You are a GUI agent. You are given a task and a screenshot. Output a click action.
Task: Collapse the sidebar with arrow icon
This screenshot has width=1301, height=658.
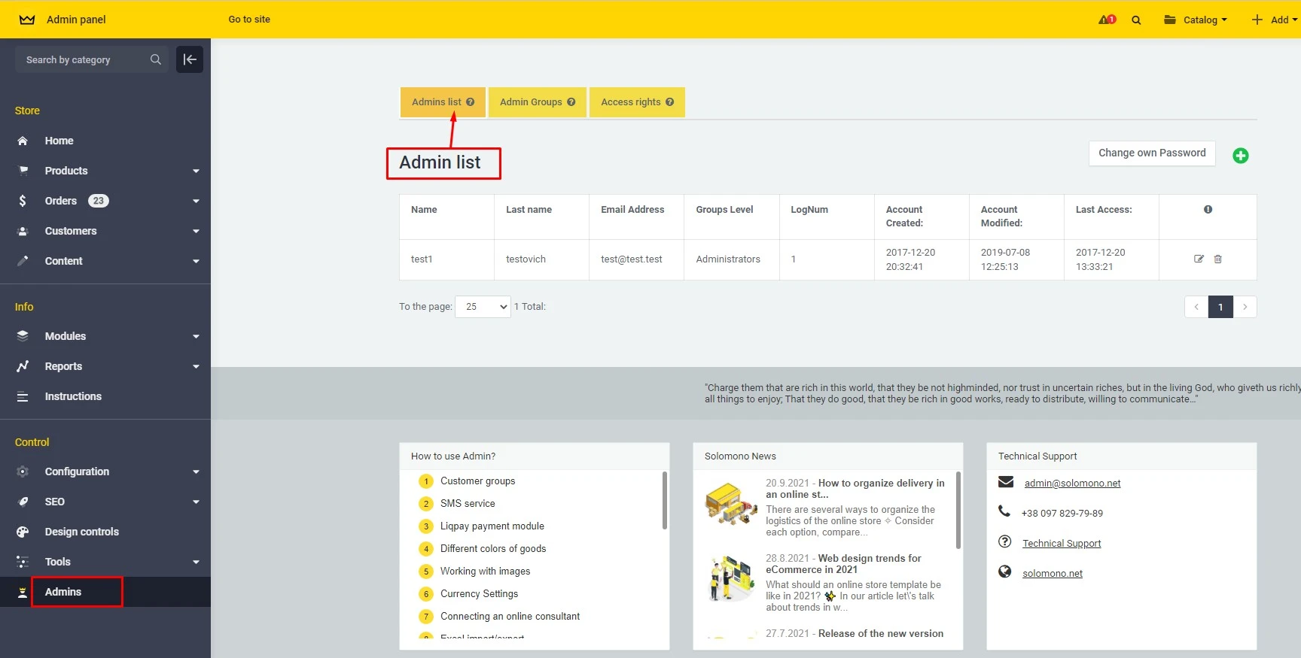coord(190,59)
